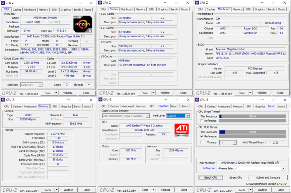
Task: Open the Socket #1 selection dropdown
Action: 31,85
